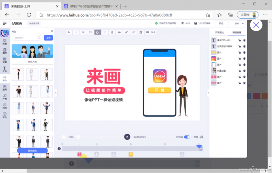Toggle lock on the 像做PPT一样 text layer
Viewport: 272px width, 173px height.
point(240,40)
